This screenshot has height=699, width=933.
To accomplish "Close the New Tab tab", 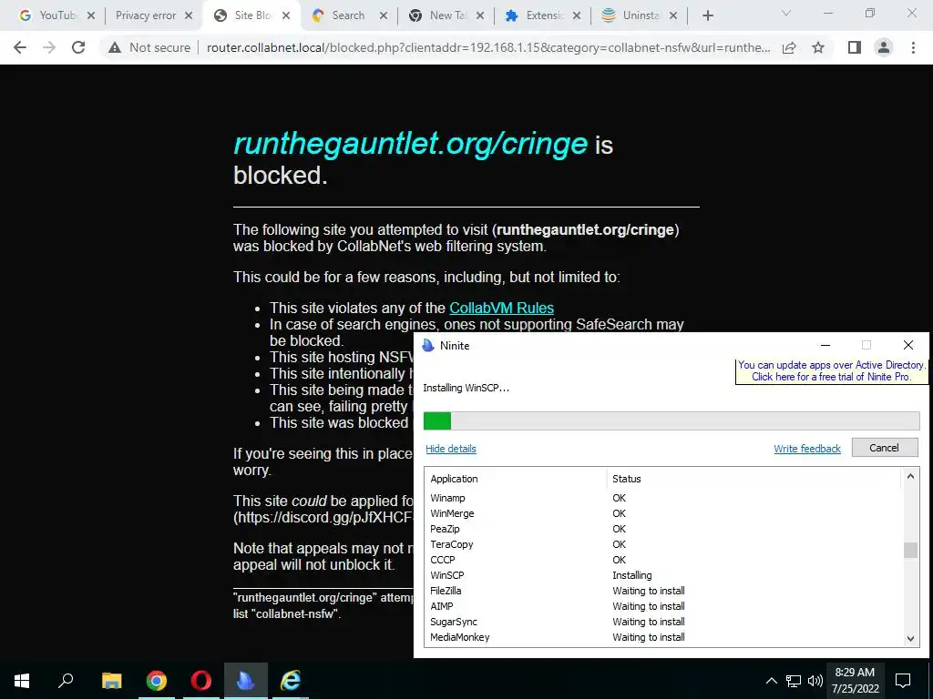I will coord(480,16).
